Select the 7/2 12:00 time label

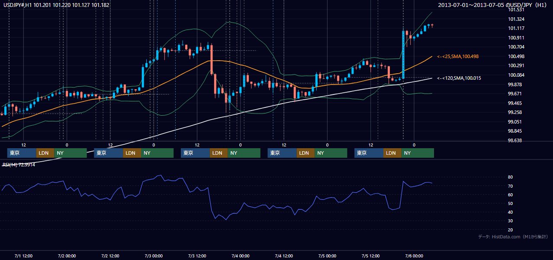click(110, 256)
